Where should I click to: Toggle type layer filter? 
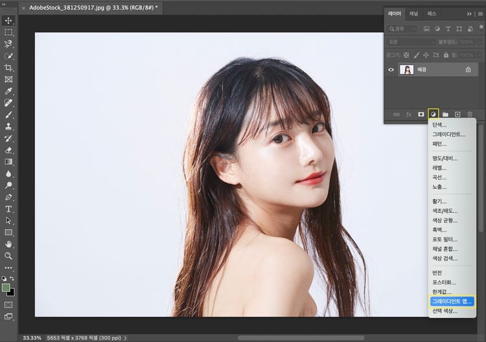(448, 29)
